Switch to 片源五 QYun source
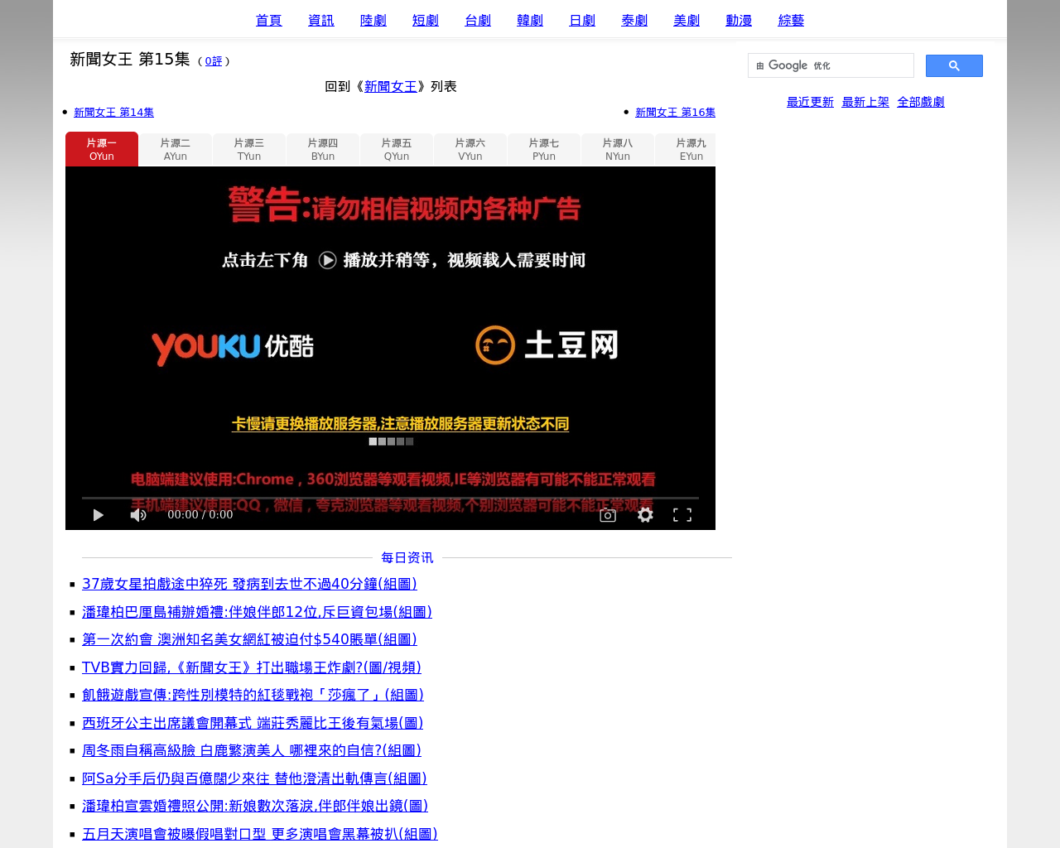The width and height of the screenshot is (1060, 848). [397, 149]
